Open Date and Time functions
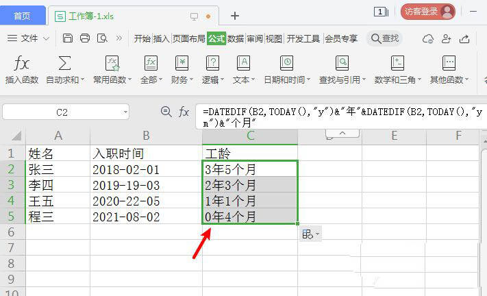 tap(286, 63)
